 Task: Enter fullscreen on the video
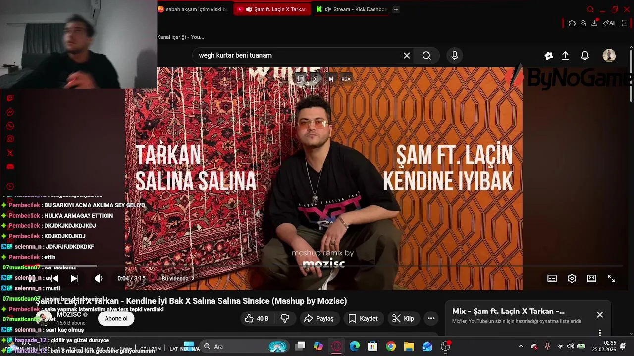(612, 279)
